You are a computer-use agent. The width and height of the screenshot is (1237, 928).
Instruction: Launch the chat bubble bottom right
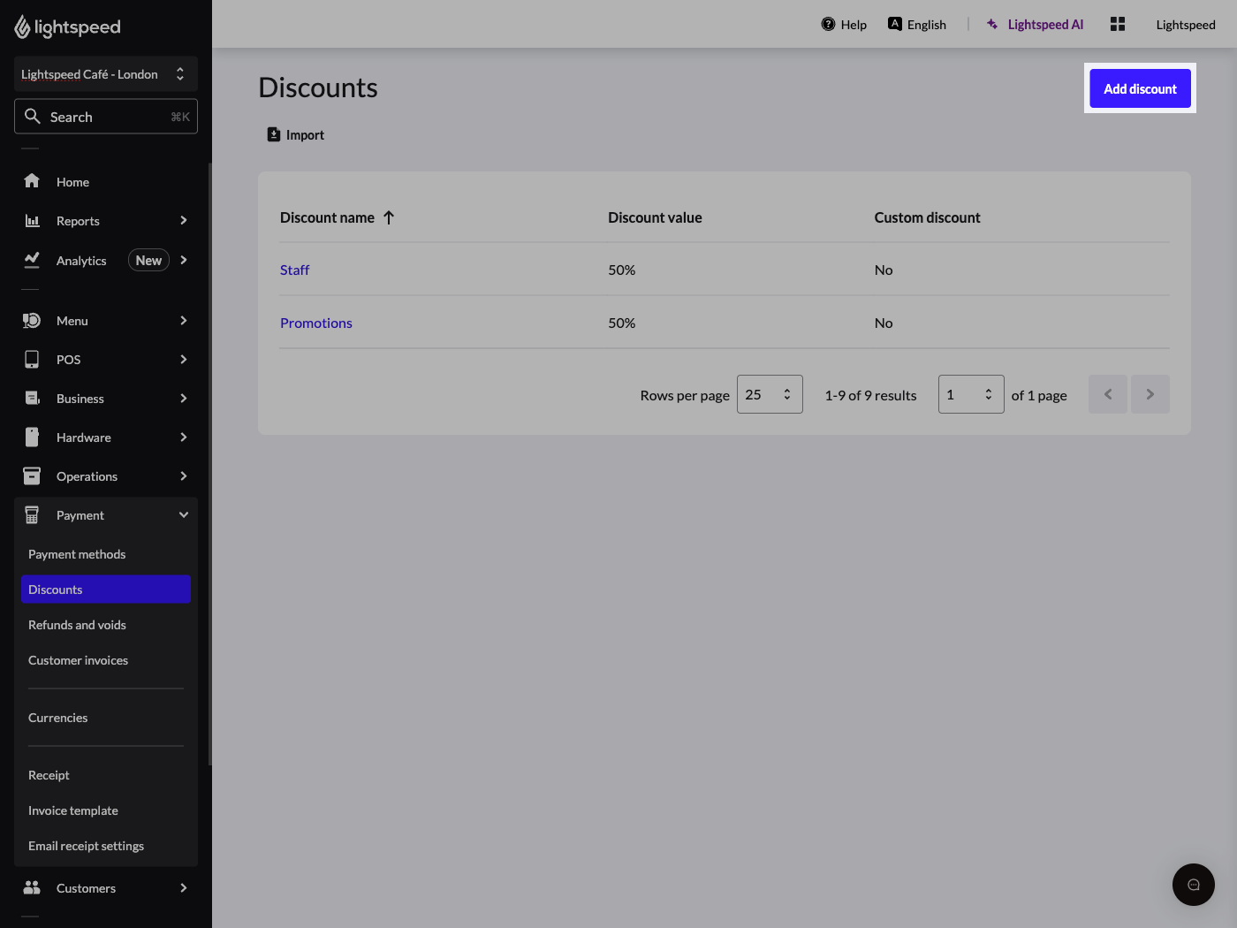click(1193, 885)
